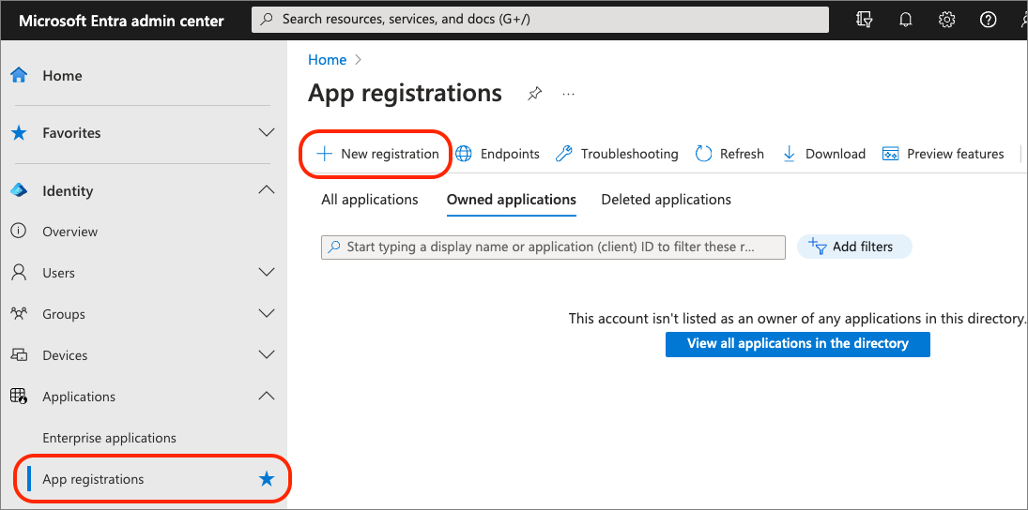Screen dimensions: 1028x510
Task: Click the Refresh label in the toolbar
Action: point(743,154)
